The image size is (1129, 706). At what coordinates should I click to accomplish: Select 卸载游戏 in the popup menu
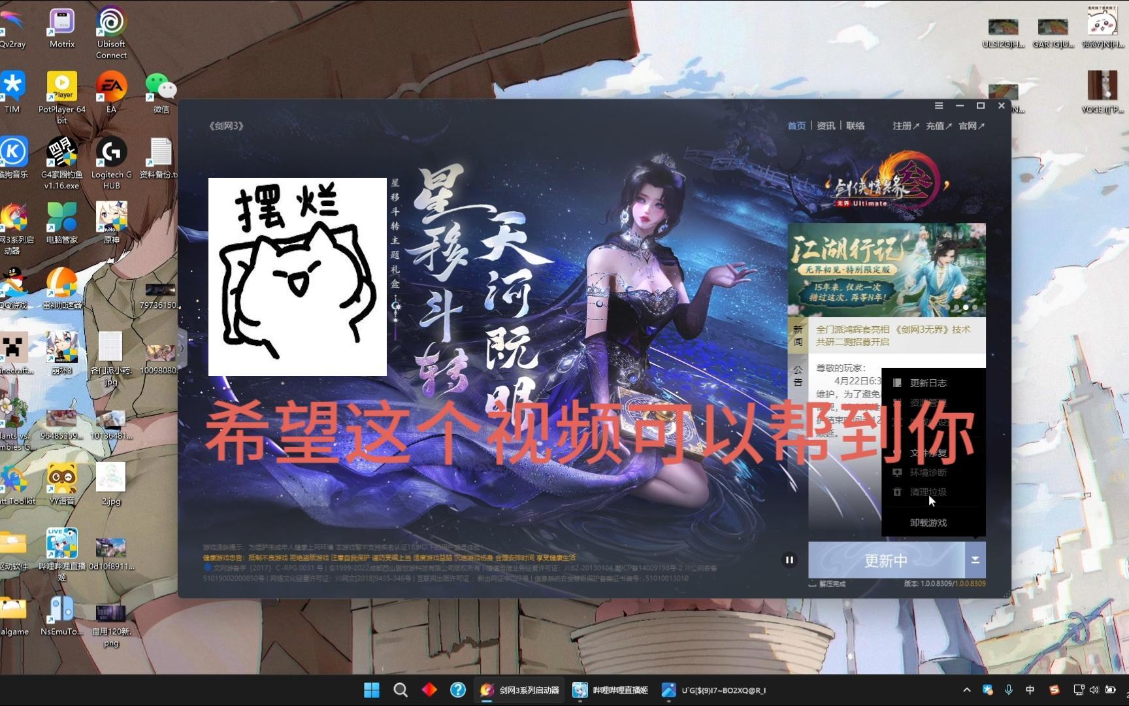coord(928,523)
